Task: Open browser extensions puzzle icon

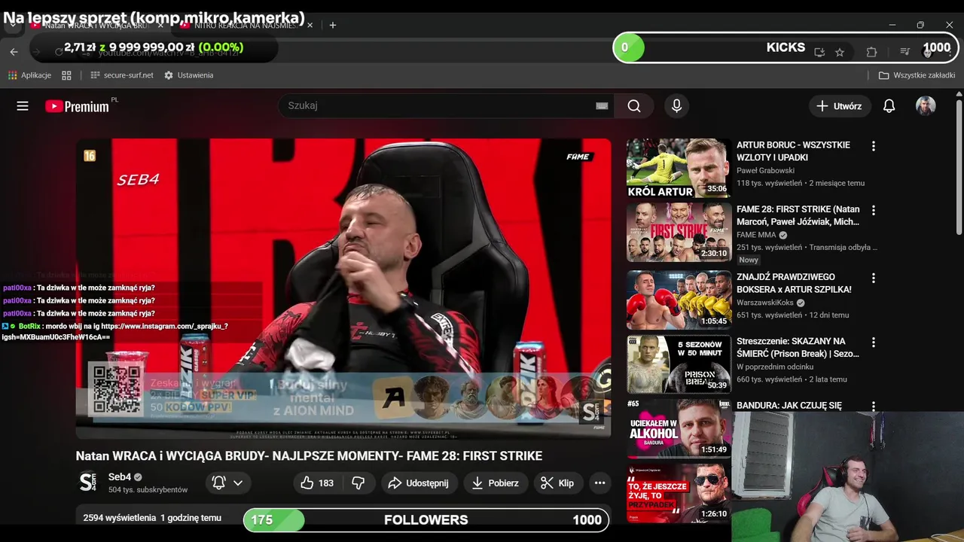Action: [871, 52]
